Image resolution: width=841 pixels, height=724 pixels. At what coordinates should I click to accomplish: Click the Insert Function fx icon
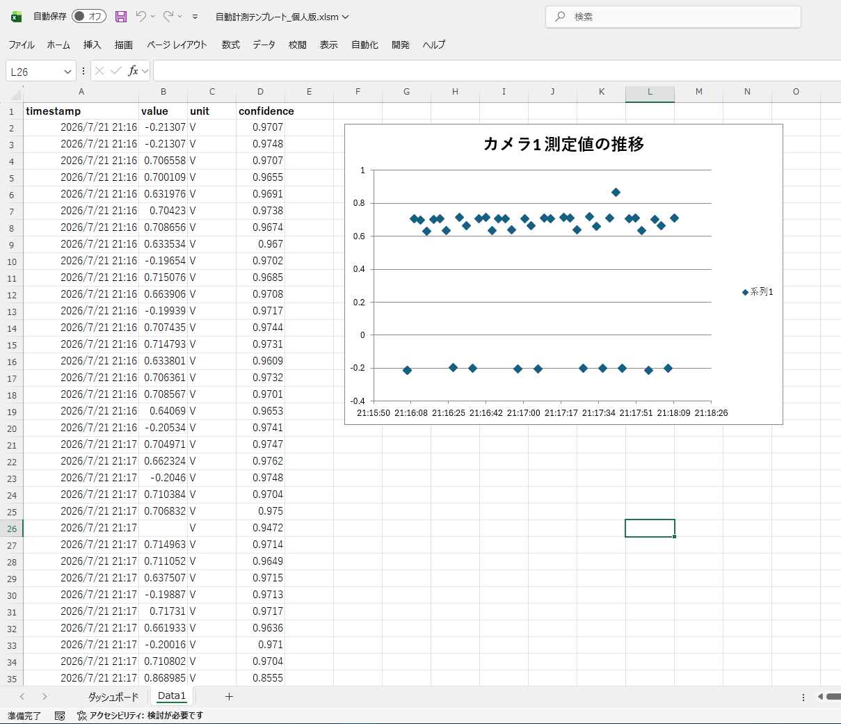pyautogui.click(x=133, y=71)
